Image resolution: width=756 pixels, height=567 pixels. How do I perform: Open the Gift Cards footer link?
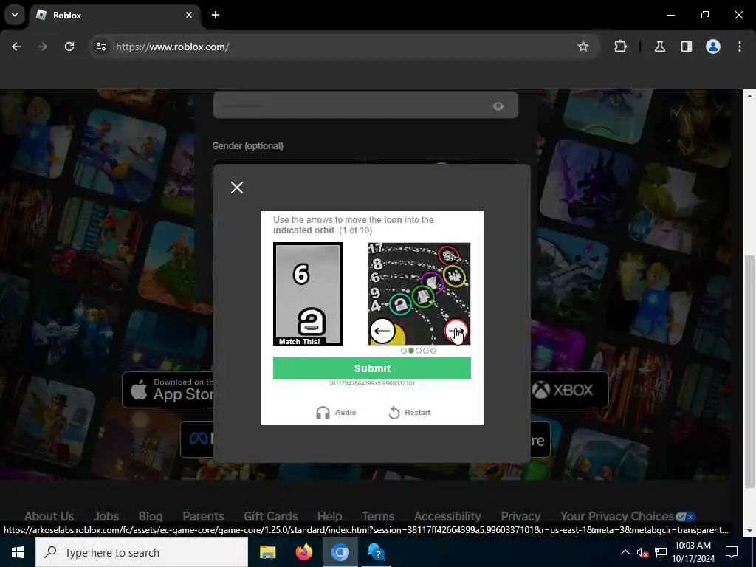(x=270, y=516)
